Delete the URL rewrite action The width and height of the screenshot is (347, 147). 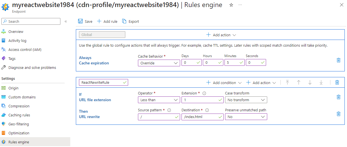pyautogui.click(x=339, y=114)
